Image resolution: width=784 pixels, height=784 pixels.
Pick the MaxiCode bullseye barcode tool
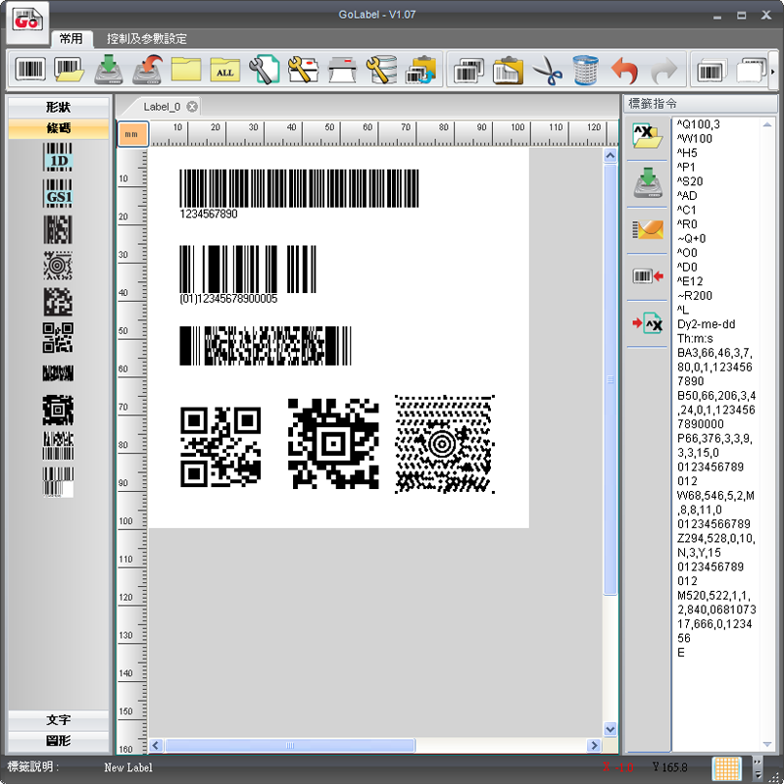coord(58,266)
